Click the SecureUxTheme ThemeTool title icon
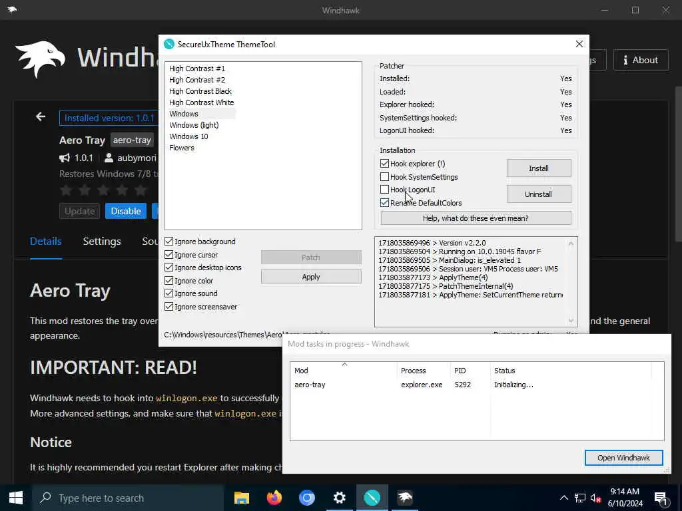 tap(169, 45)
